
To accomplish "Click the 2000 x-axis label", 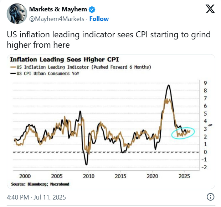I will tap(25, 176).
